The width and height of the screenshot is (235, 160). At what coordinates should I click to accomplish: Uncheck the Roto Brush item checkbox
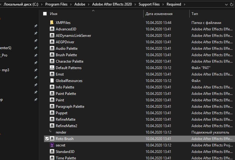click(x=47, y=139)
